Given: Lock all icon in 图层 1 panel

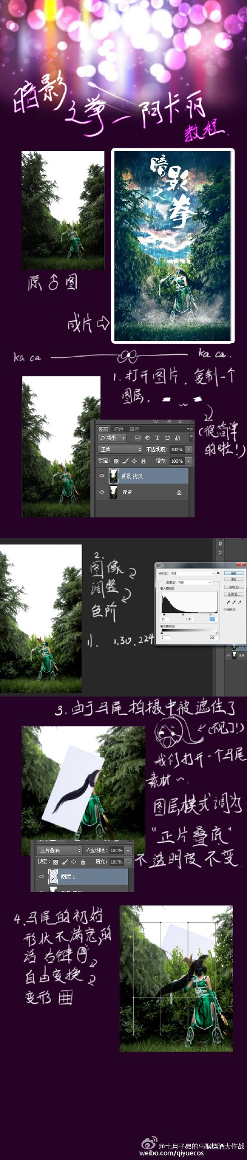Looking at the screenshot, I should coord(83,862).
